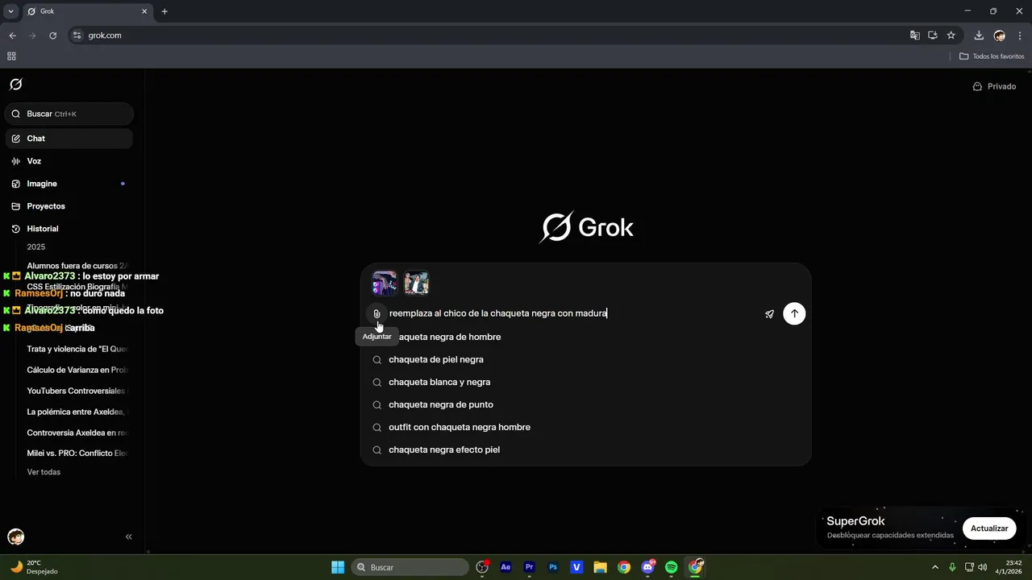Screen dimensions: 1032x580
Task: Open a new tab with plus button
Action: [x=164, y=11]
